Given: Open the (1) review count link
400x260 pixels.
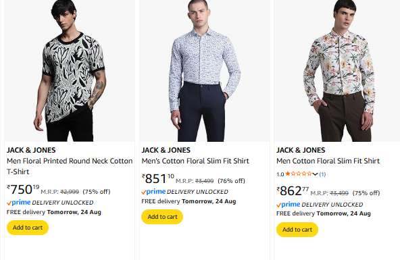Looking at the screenshot, I should click(x=322, y=174).
